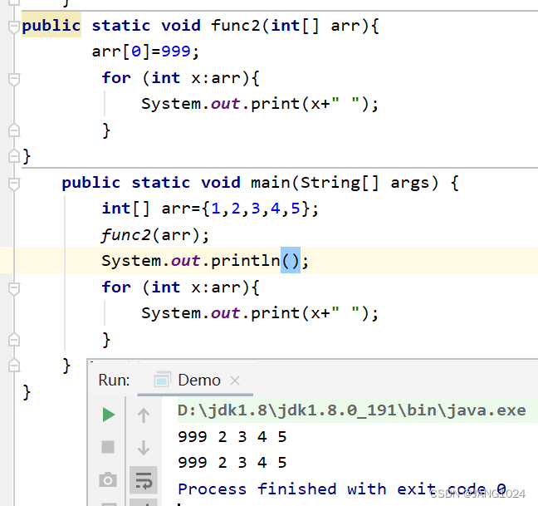Click fold end marker of the func2 for loop
The height and width of the screenshot is (506, 538).
point(14,130)
